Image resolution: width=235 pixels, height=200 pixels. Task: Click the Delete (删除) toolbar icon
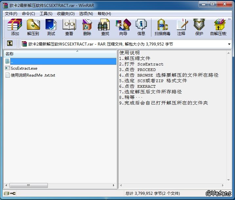(87, 27)
